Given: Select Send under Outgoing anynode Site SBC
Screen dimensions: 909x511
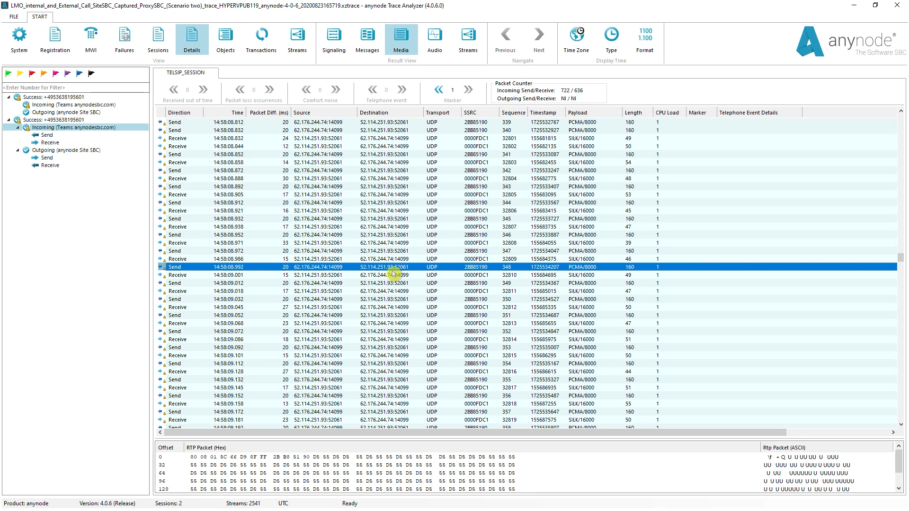Looking at the screenshot, I should tap(47, 158).
